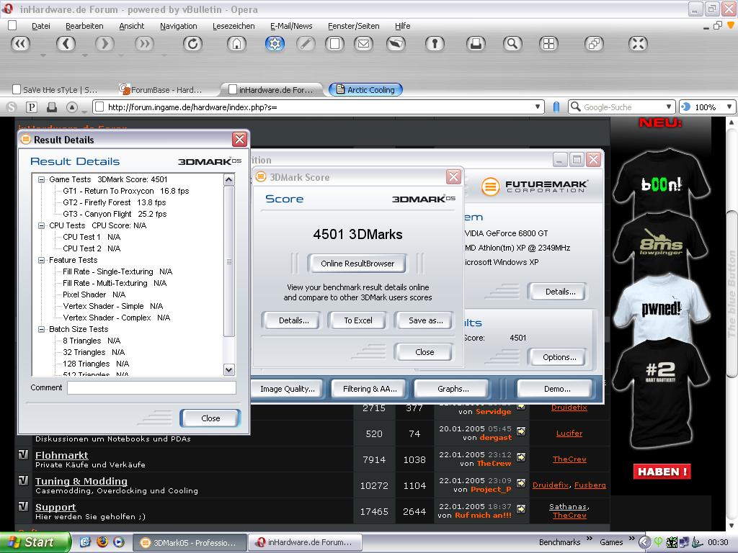
Task: Reload the page with the refresh icon
Action: coord(192,44)
